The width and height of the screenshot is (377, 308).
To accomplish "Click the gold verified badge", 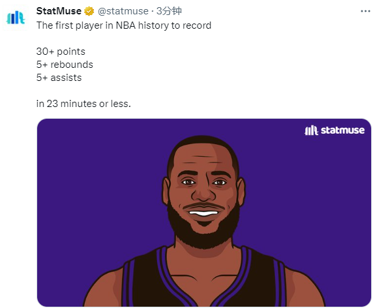I will [x=89, y=11].
